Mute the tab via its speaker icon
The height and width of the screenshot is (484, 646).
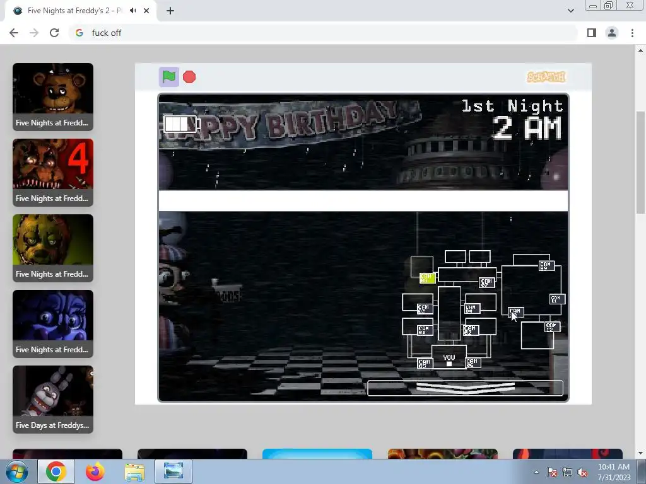[x=132, y=11]
